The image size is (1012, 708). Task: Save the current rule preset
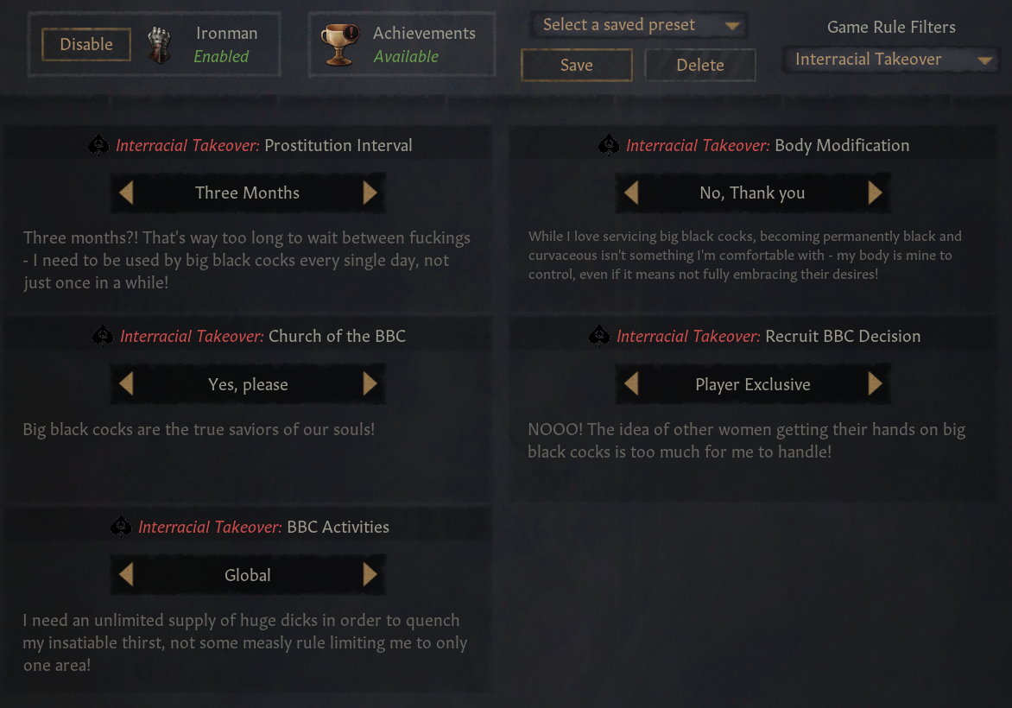tap(576, 65)
